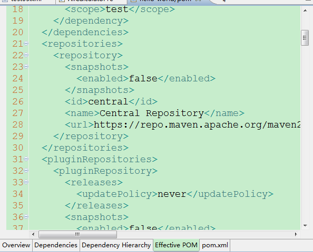Collapse the pluginRepositories element at line 31
Image resolution: width=313 pixels, height=252 pixels.
coord(26,159)
